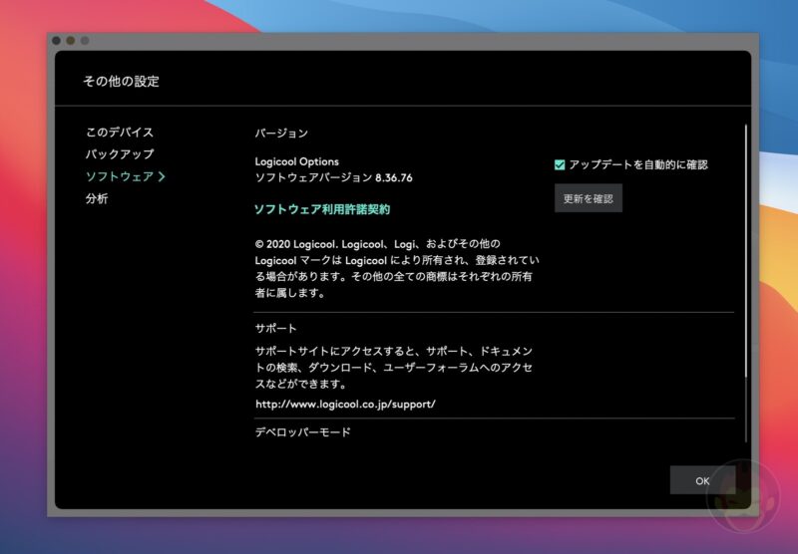Click the デベロッパーモード section heading
This screenshot has height=554, width=798.
[x=302, y=432]
